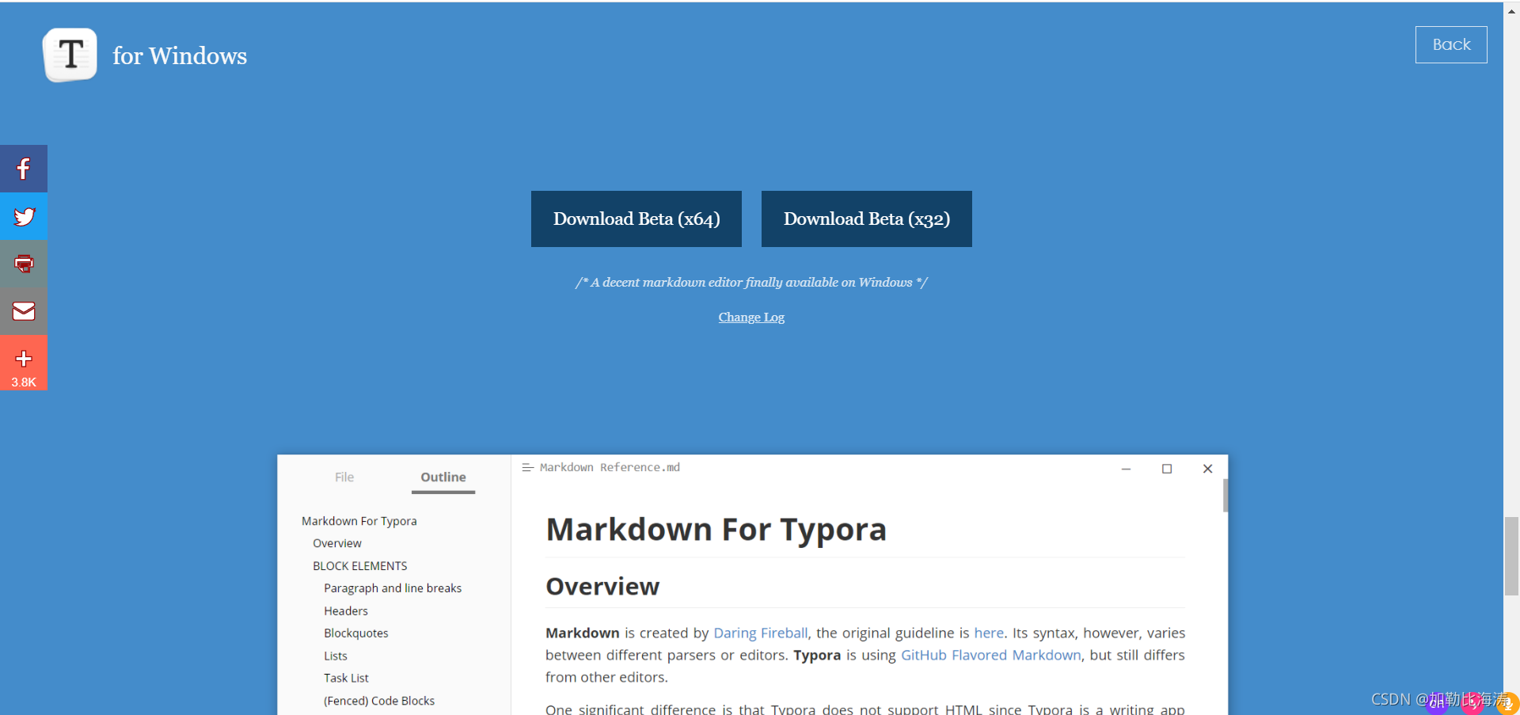This screenshot has width=1520, height=715.
Task: Open the 'GitHub Flavored Markdown' link
Action: (991, 655)
